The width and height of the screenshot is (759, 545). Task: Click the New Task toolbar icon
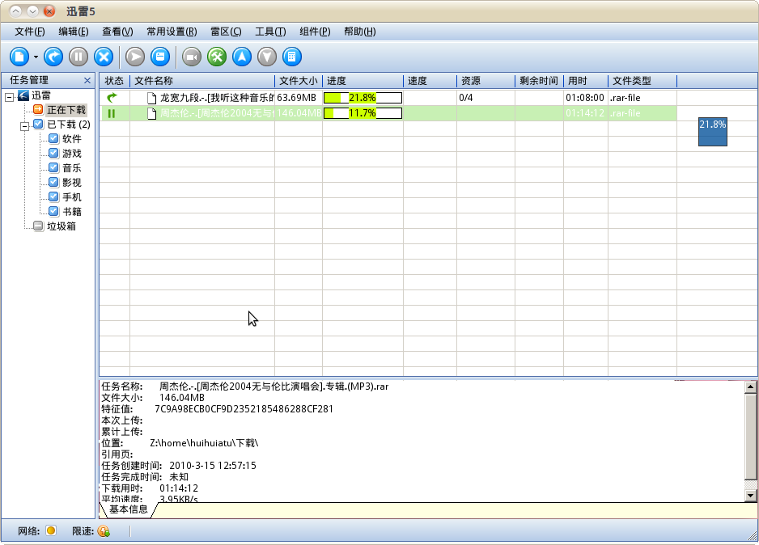coord(19,57)
